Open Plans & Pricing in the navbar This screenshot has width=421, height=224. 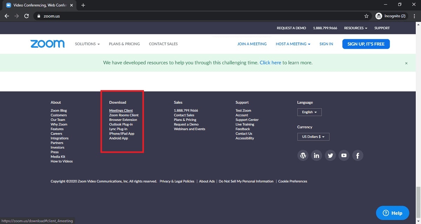coord(124,44)
